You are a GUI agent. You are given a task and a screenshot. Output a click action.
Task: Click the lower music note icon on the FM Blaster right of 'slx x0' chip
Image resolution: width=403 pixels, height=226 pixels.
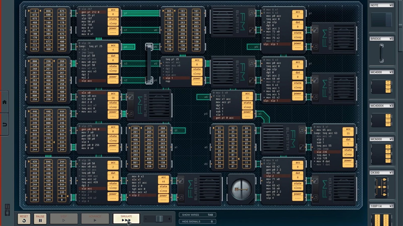131,114
